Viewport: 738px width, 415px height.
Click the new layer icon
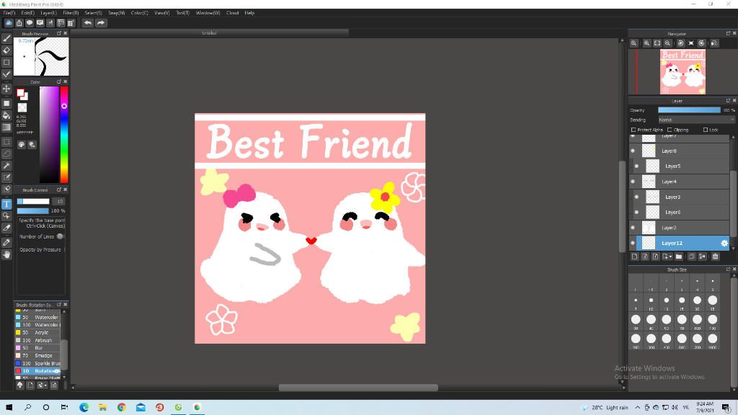(x=634, y=256)
